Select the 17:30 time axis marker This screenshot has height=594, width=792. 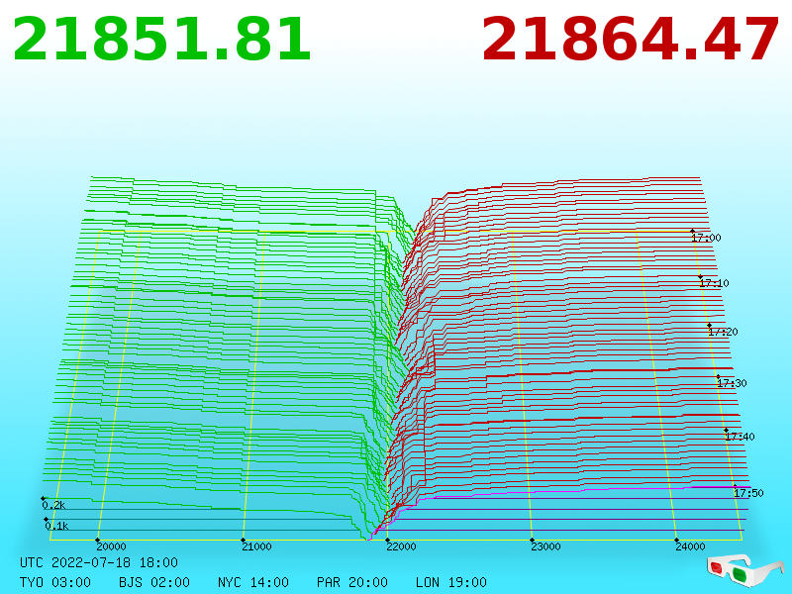coord(732,383)
